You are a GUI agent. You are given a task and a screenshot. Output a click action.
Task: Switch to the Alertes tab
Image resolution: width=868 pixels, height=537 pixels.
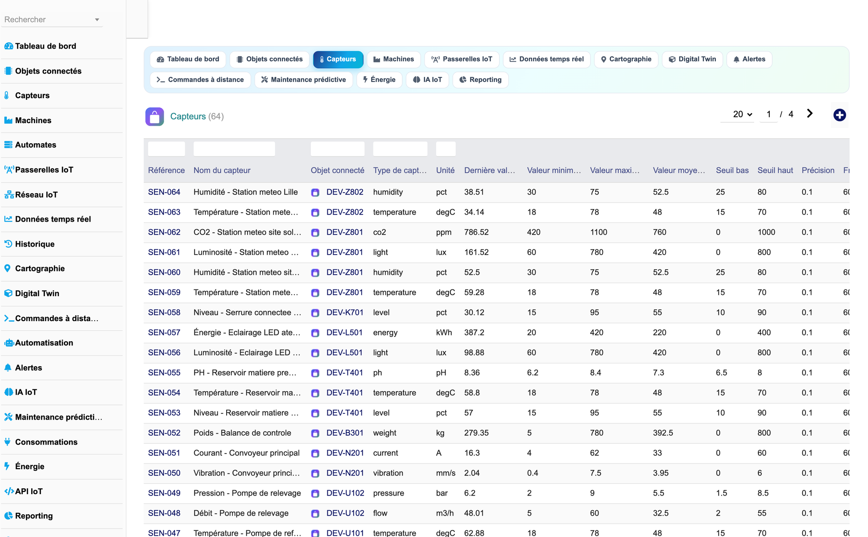(749, 59)
